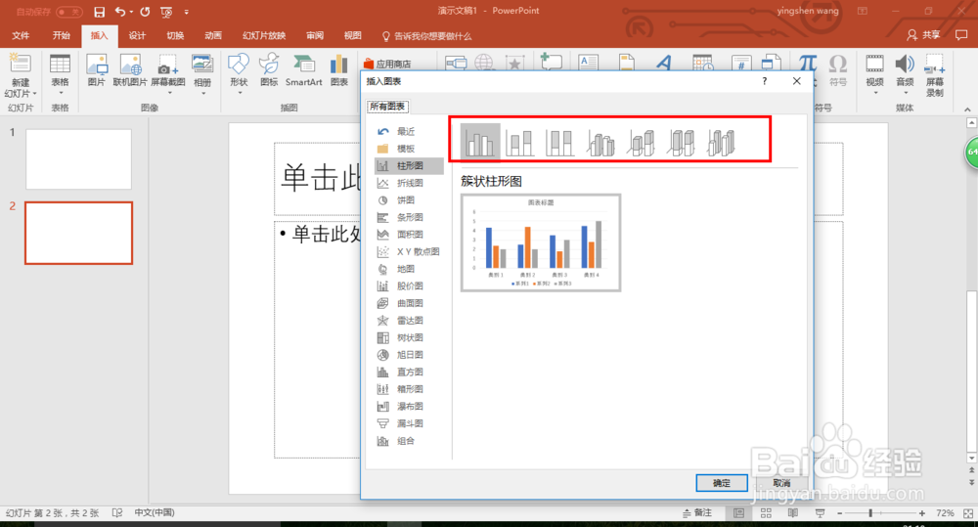The image size is (978, 527).
Task: Choose 条形图 bar chart category
Action: coord(409,217)
